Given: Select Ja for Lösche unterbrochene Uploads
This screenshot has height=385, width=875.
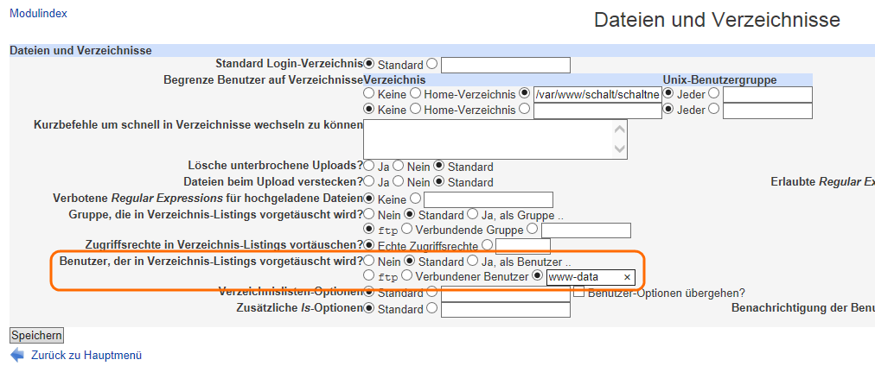Looking at the screenshot, I should pos(369,166).
